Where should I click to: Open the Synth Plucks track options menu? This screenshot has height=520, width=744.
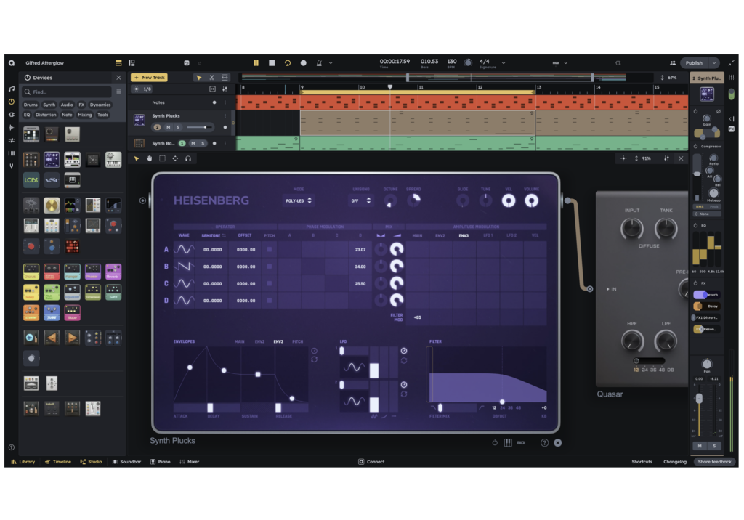click(225, 115)
